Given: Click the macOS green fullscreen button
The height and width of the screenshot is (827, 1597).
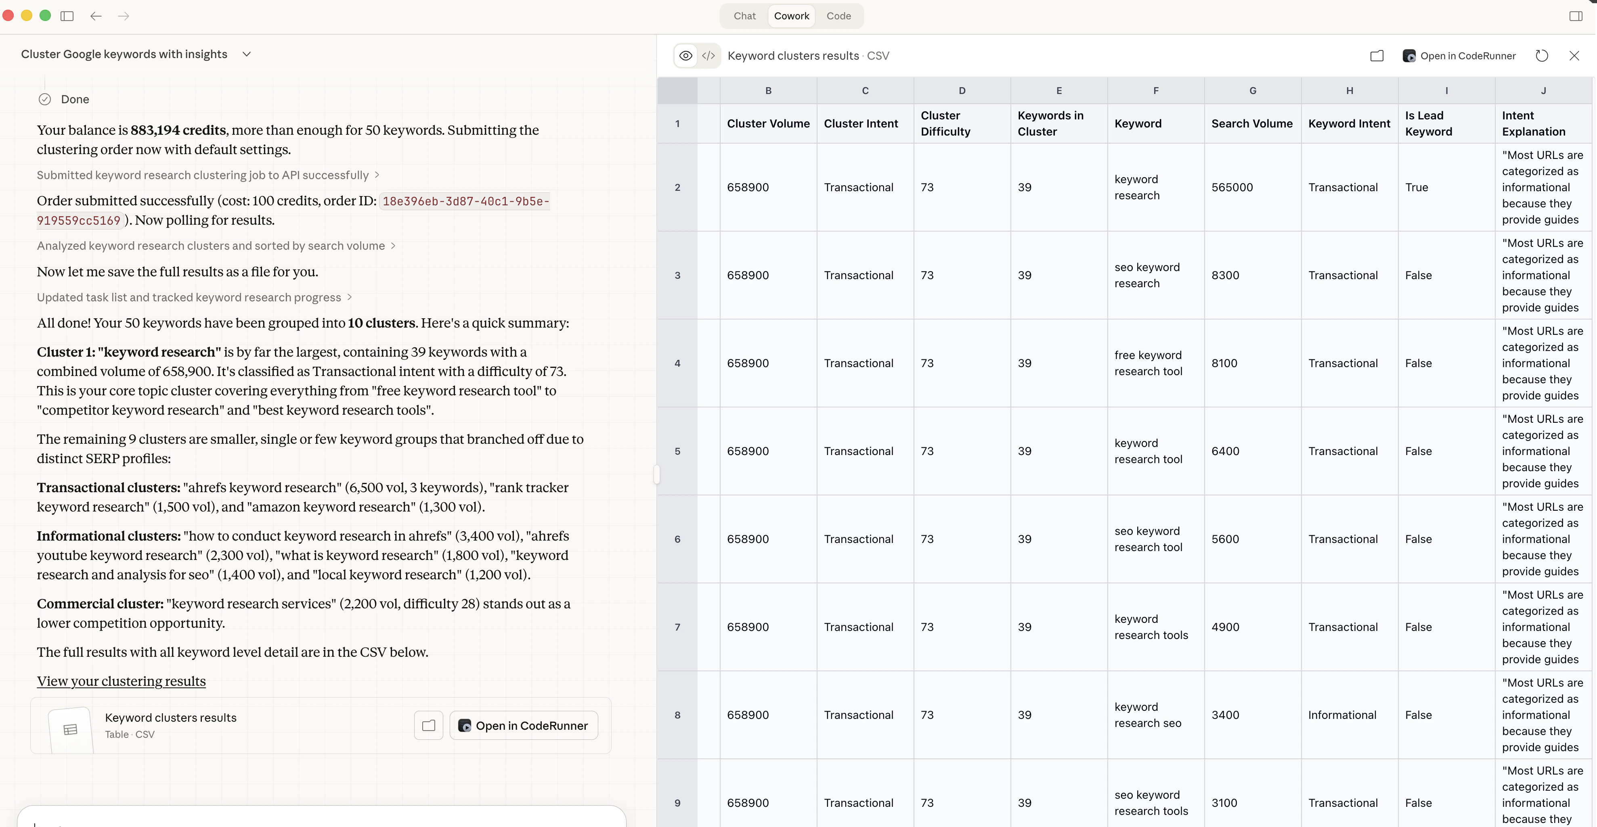Looking at the screenshot, I should tap(45, 15).
